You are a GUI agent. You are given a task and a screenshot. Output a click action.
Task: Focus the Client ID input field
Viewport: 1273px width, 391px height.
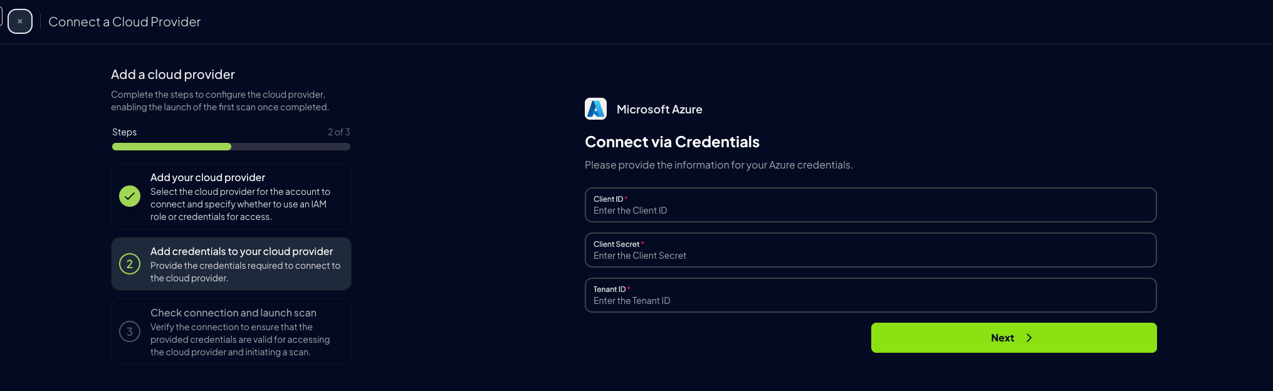click(871, 205)
